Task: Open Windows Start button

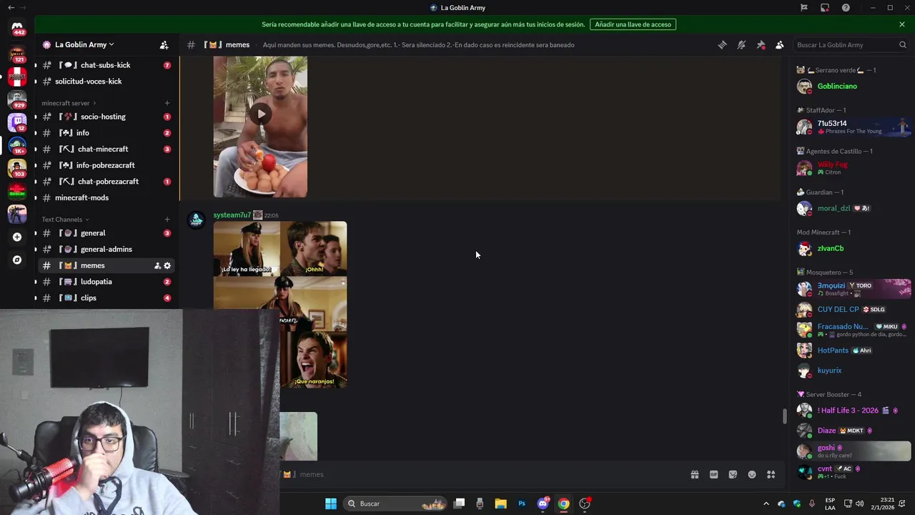Action: coord(331,504)
